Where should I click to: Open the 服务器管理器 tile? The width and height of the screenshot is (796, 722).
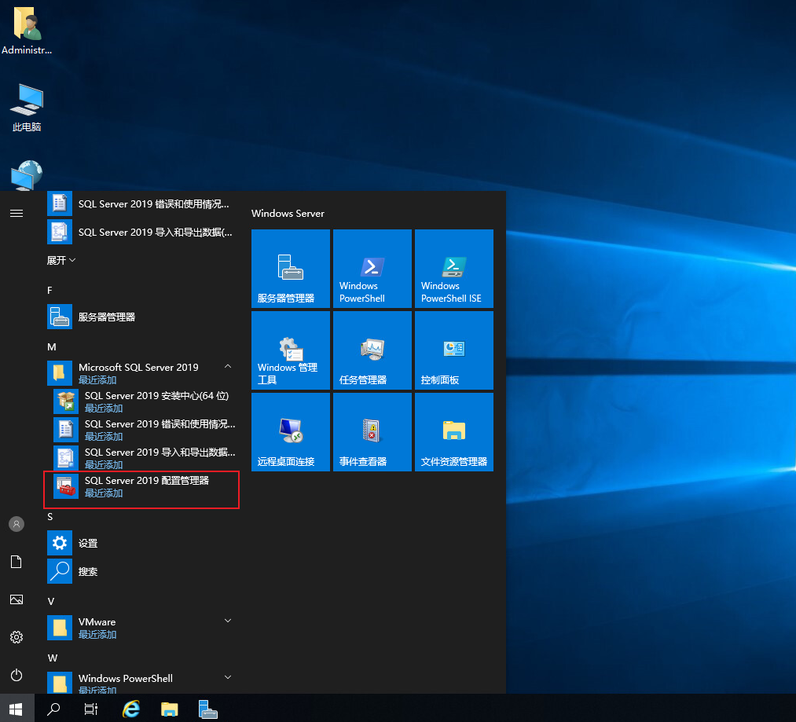pyautogui.click(x=291, y=268)
